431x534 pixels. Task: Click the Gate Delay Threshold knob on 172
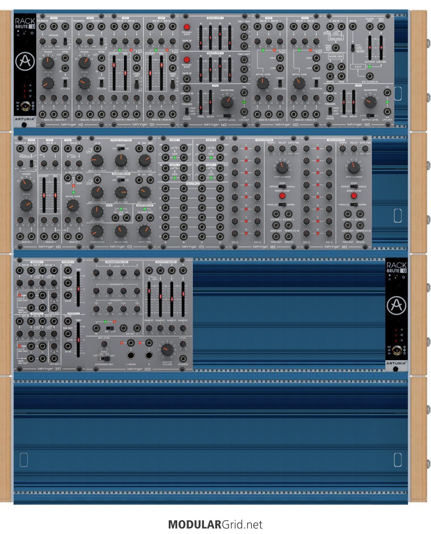[x=97, y=232]
